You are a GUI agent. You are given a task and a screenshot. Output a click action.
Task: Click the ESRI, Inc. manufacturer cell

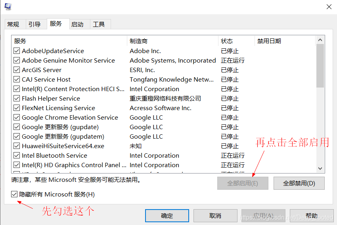click(x=142, y=70)
